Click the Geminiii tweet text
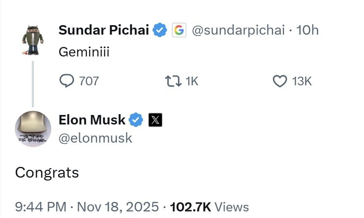Screen dimensions: 364x218 pos(84,52)
